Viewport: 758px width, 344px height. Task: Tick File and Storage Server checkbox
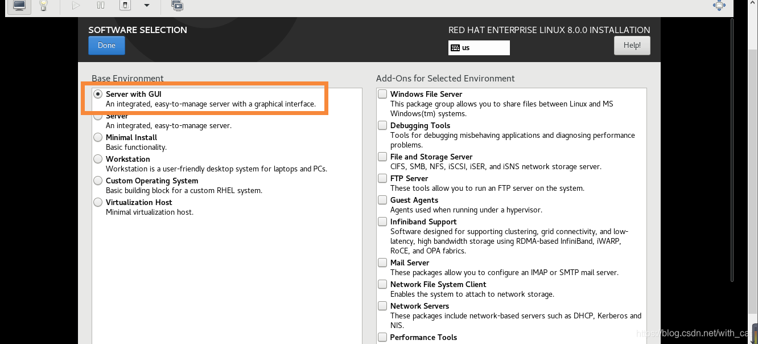[x=383, y=157]
